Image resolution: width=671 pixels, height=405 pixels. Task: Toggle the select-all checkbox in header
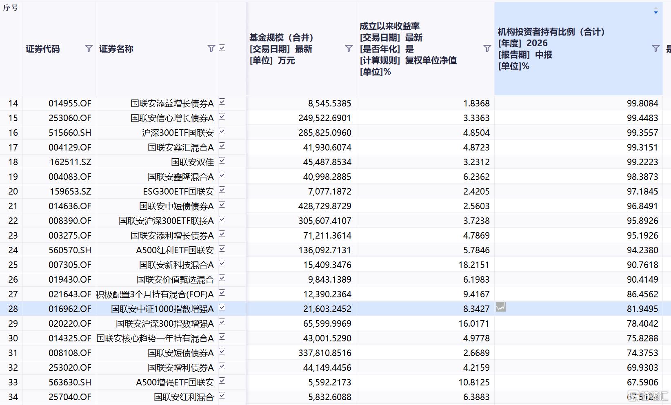tap(222, 48)
